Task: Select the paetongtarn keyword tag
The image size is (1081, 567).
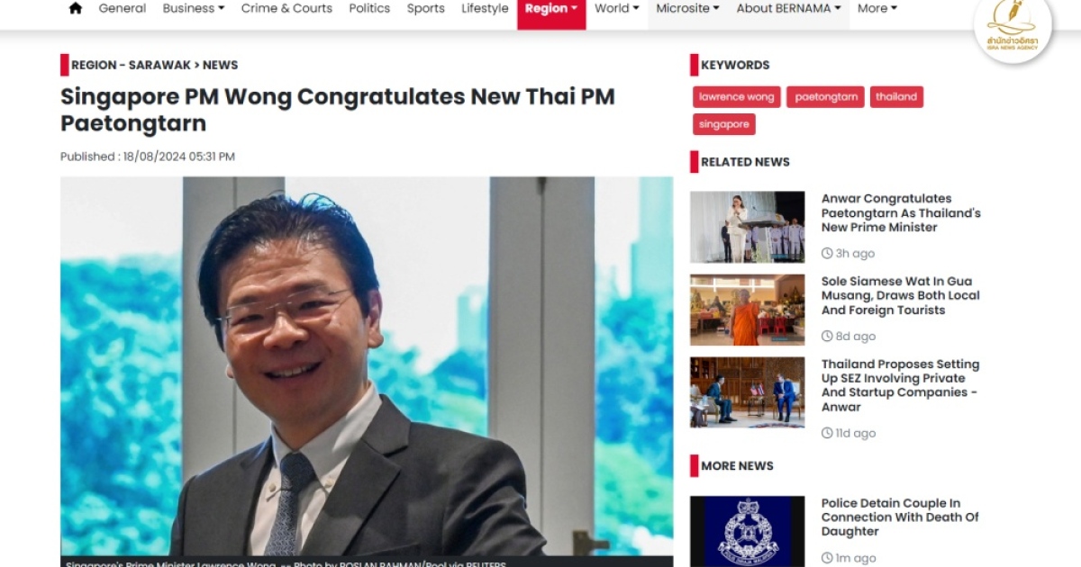Action: coord(825,97)
